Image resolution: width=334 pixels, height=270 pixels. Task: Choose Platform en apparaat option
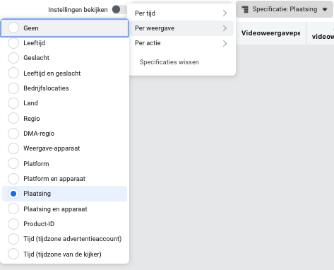pos(13,179)
